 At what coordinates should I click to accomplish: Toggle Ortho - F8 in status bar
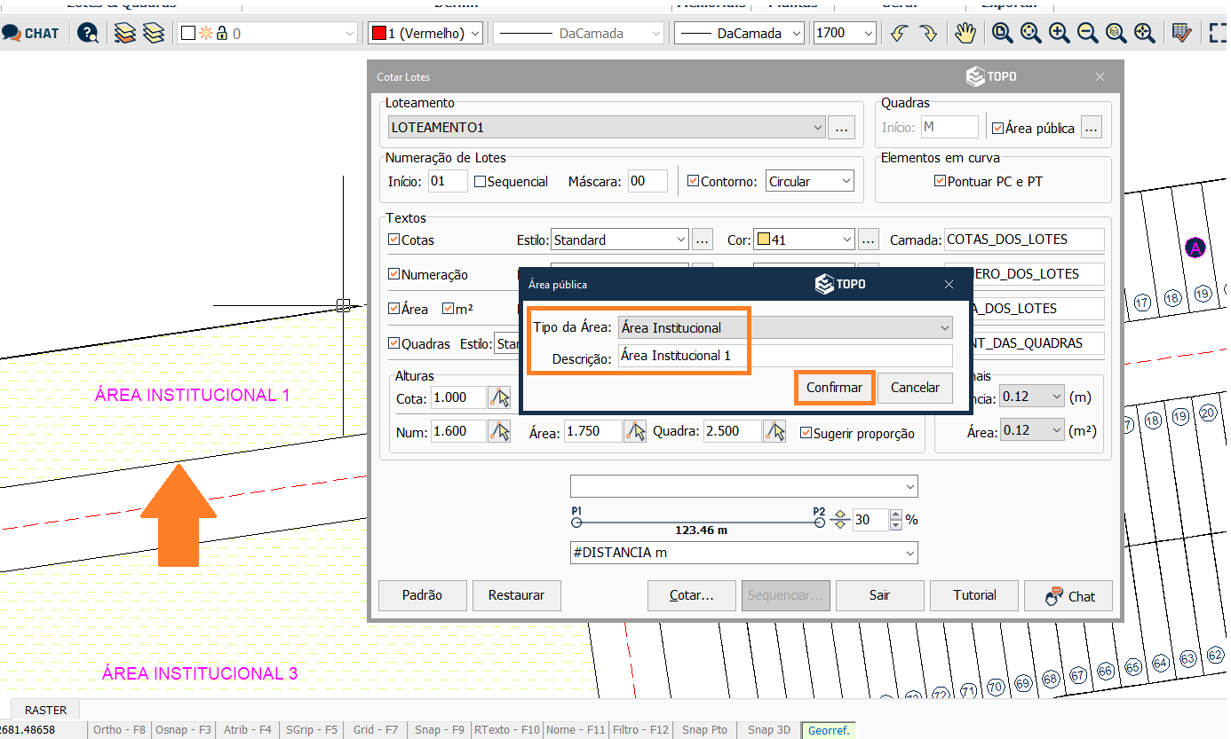(x=119, y=730)
